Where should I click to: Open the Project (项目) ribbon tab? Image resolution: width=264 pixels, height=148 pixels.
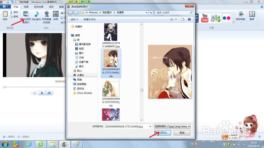point(51,7)
